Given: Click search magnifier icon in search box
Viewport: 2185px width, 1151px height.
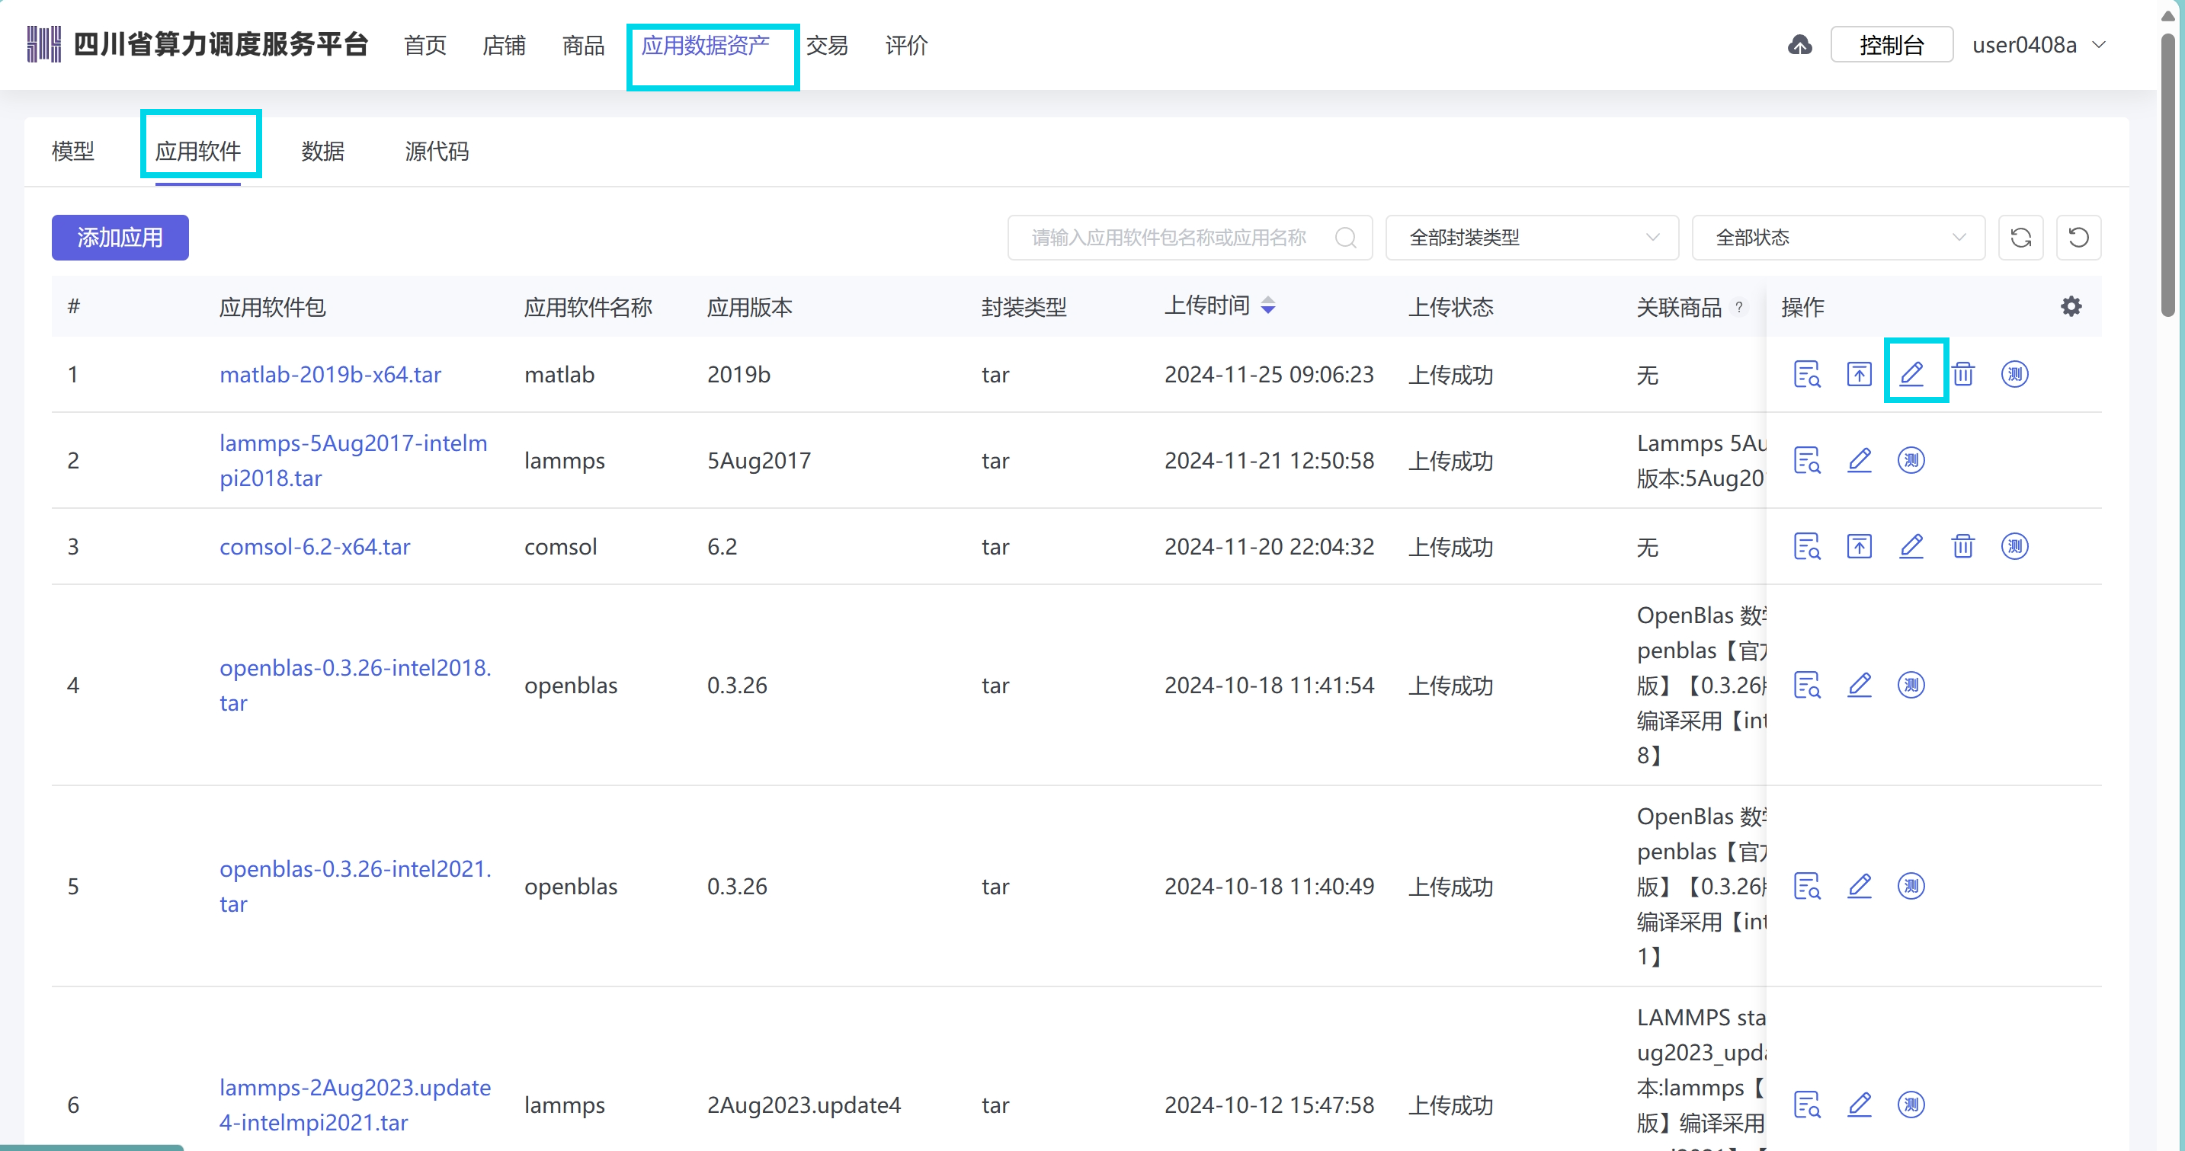Looking at the screenshot, I should point(1345,238).
